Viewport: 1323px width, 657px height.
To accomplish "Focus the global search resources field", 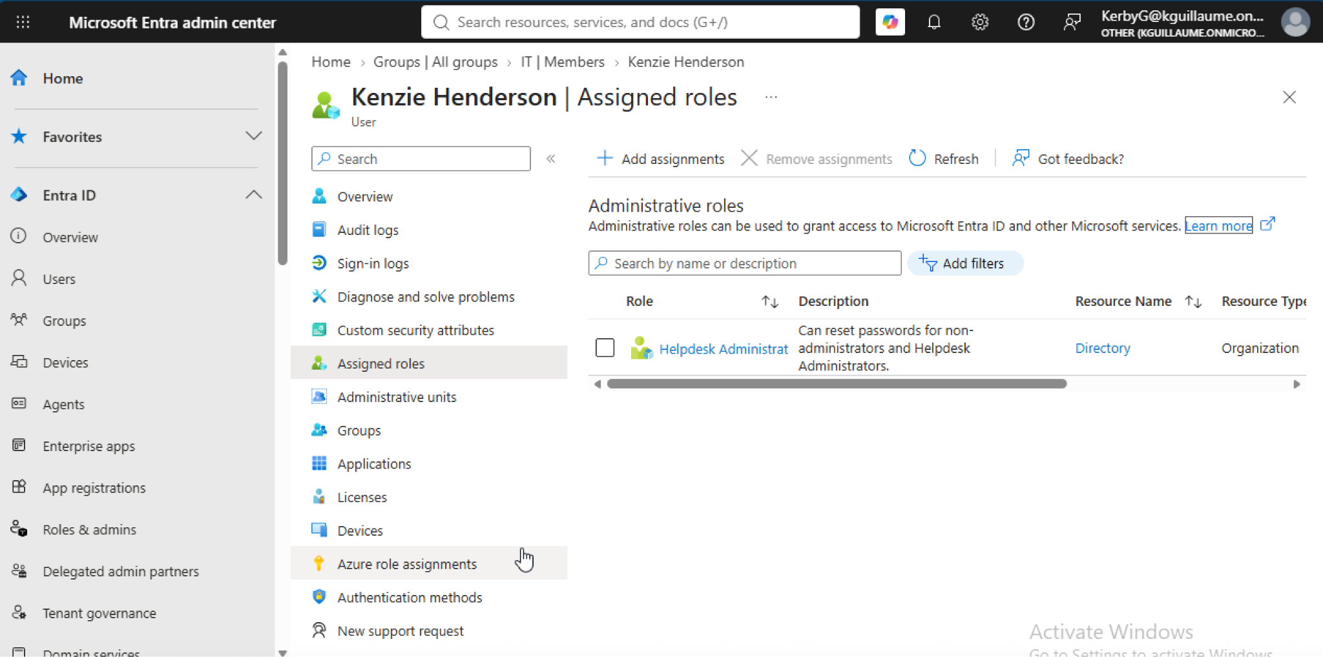I will coord(640,23).
